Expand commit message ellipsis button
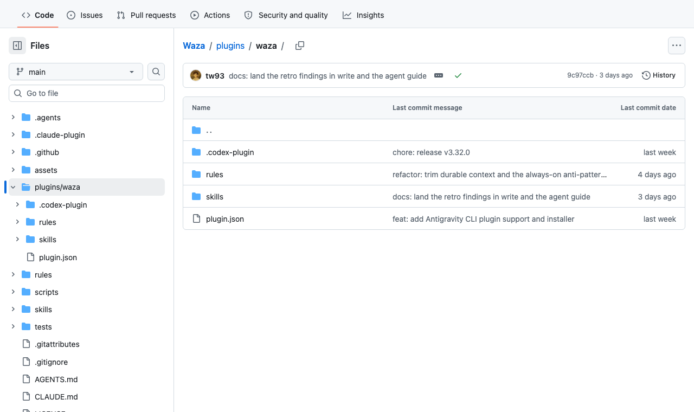Screen dimensions: 694x412 pos(439,75)
